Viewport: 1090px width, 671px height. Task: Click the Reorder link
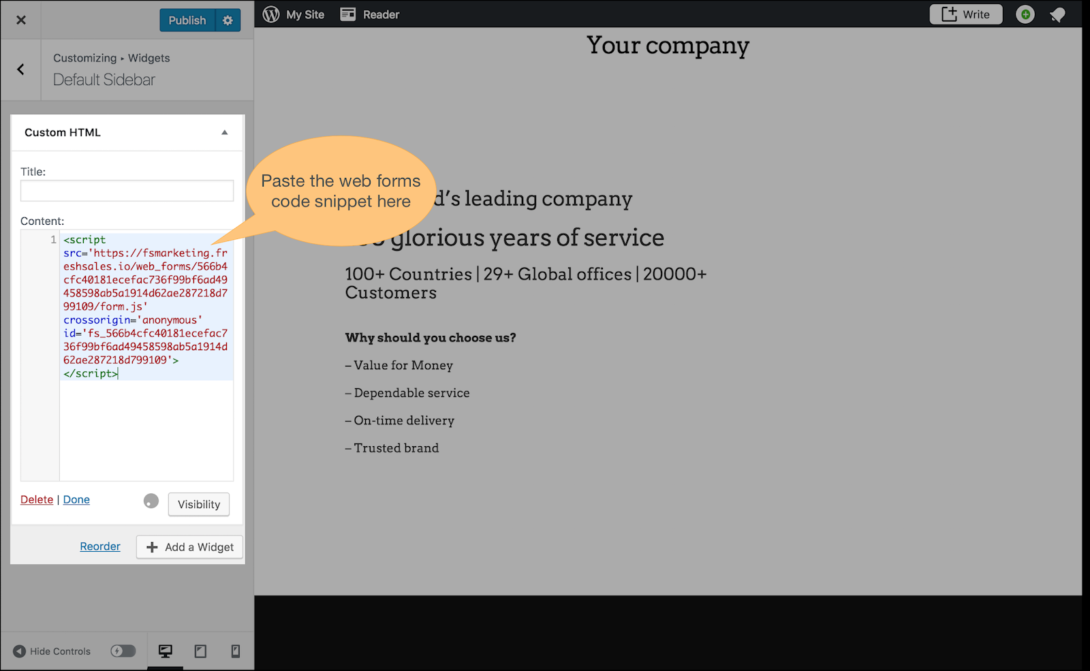[x=100, y=546]
